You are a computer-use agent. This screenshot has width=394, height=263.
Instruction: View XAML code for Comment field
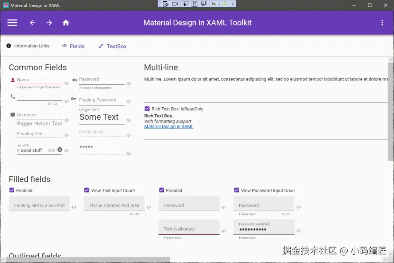tap(67, 120)
